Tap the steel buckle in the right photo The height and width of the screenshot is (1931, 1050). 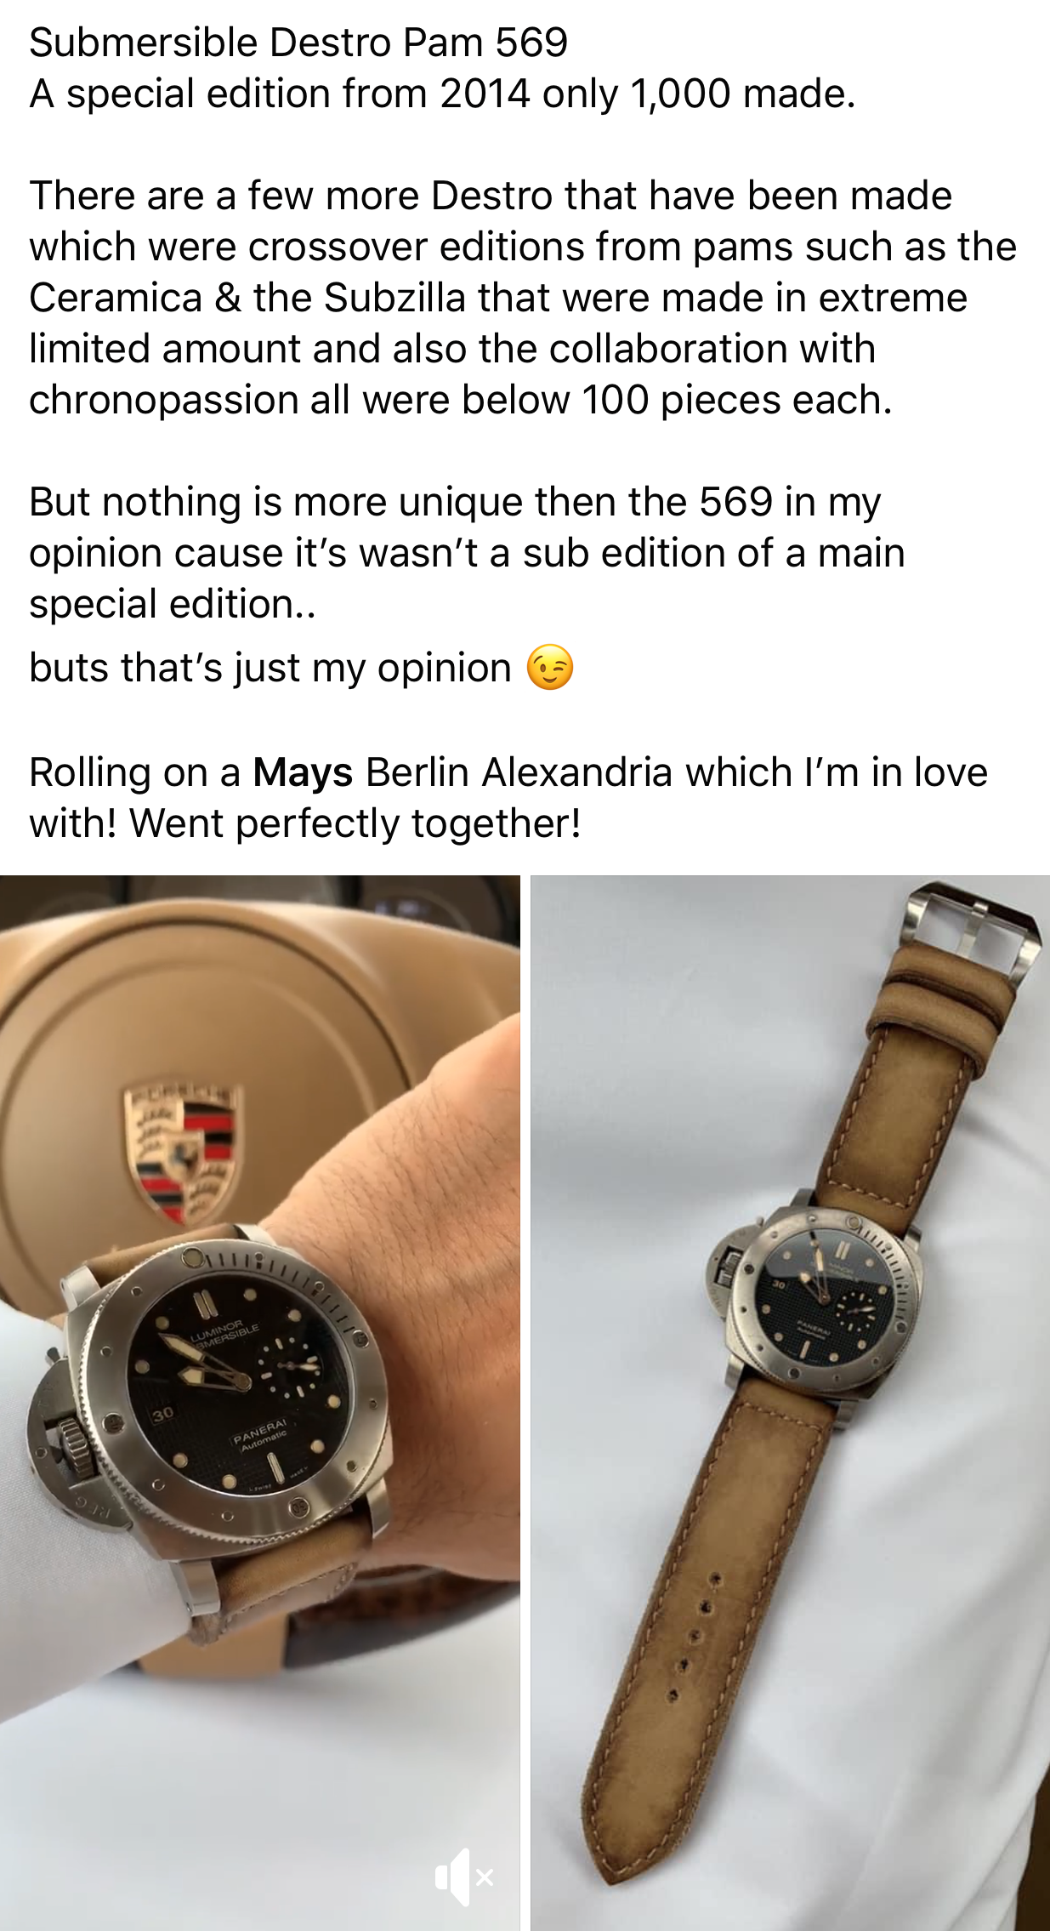972,931
